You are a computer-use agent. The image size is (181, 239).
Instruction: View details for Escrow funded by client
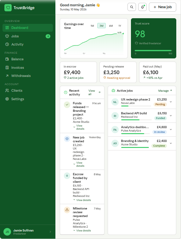click(82, 200)
